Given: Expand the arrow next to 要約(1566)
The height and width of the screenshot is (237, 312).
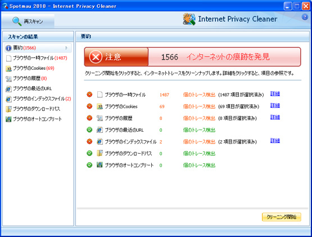Looking at the screenshot, I should 66,48.
